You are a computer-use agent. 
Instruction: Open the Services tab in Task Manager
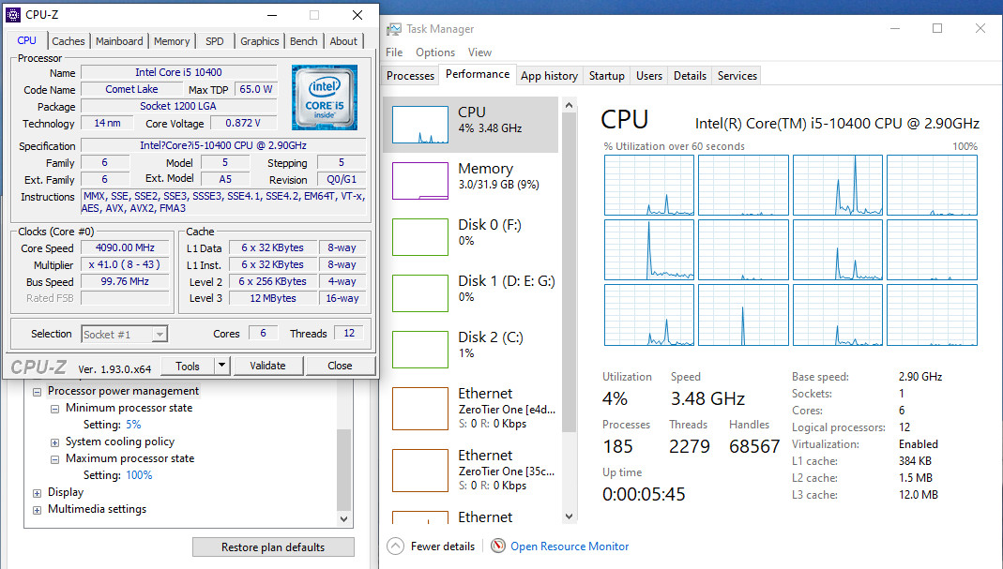tap(737, 75)
